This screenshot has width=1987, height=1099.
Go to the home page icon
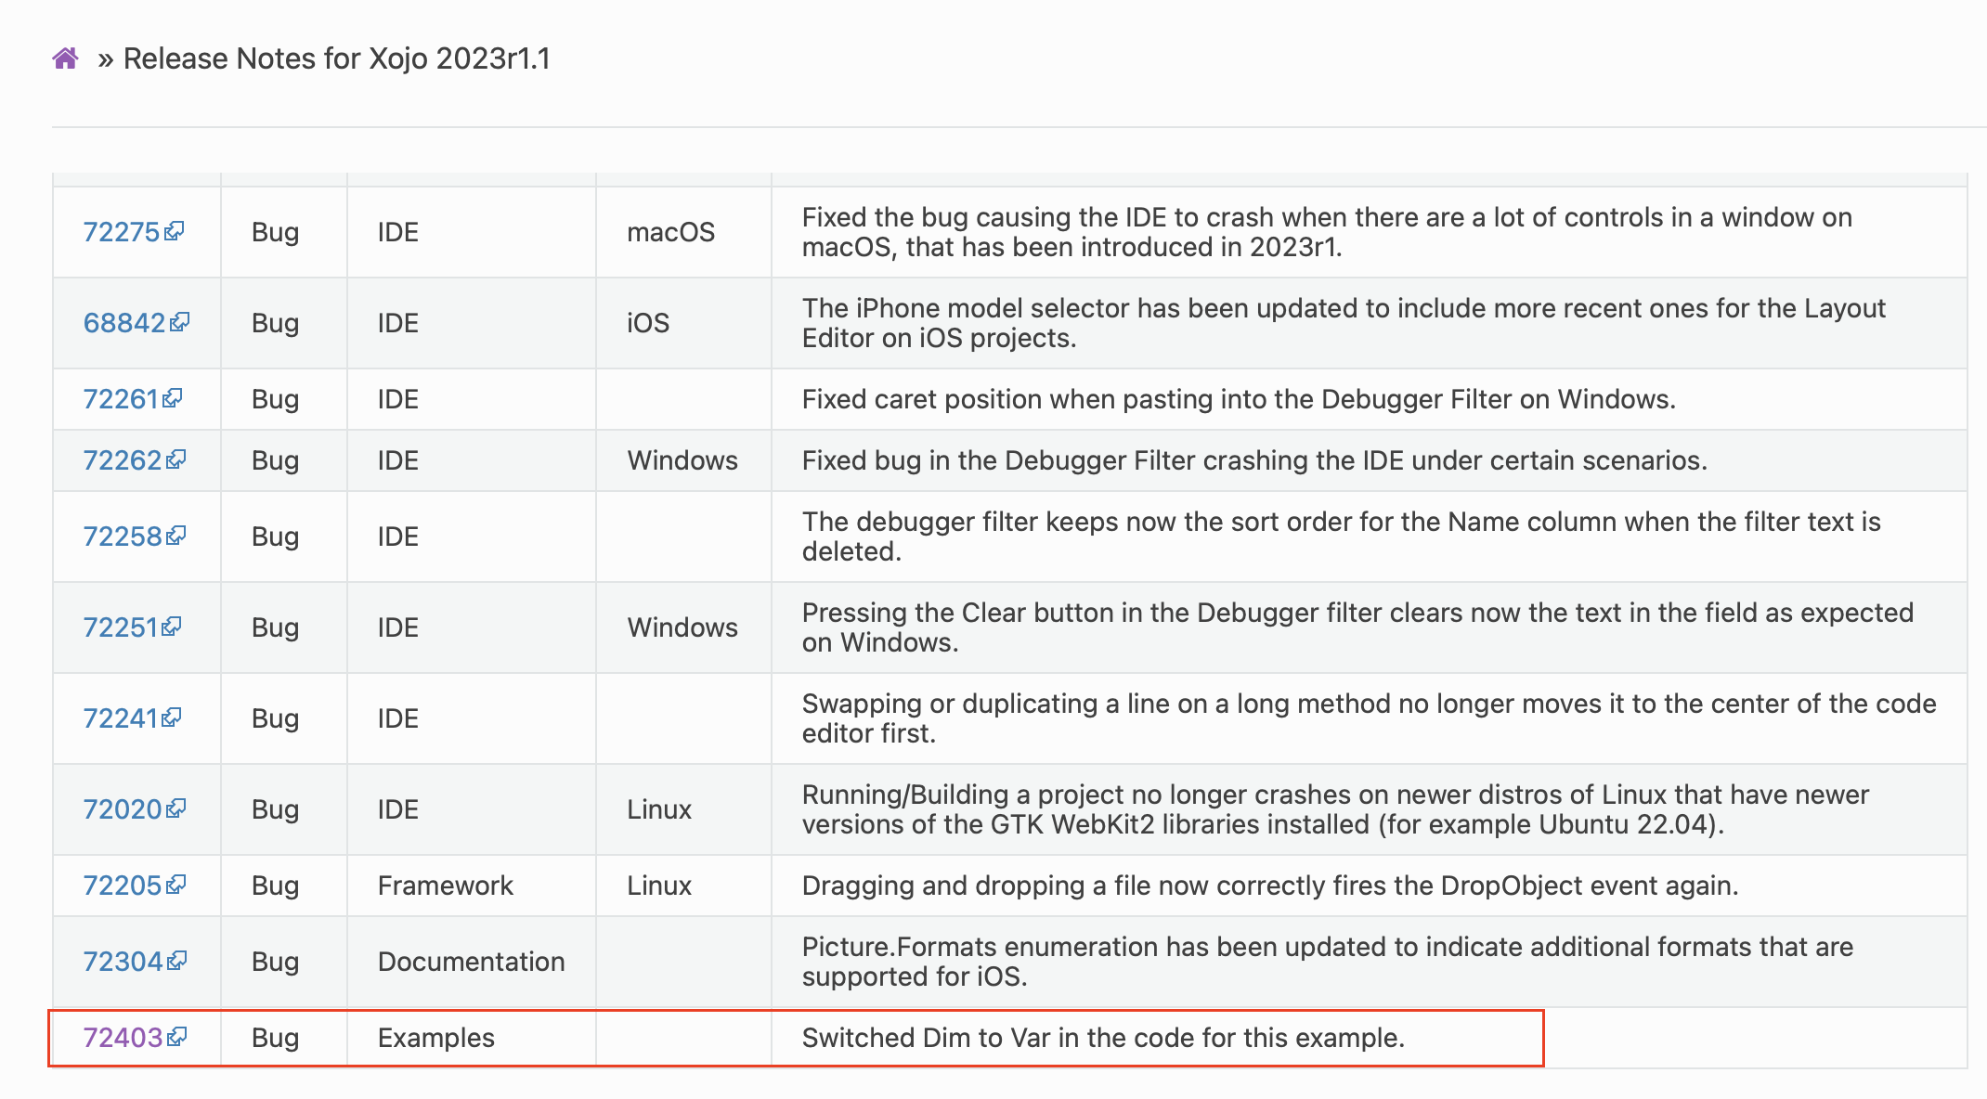(x=65, y=58)
